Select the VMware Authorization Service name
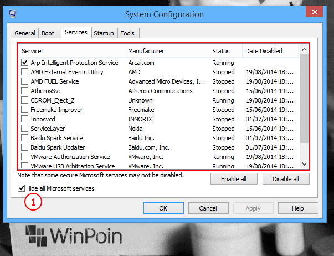 [x=70, y=157]
